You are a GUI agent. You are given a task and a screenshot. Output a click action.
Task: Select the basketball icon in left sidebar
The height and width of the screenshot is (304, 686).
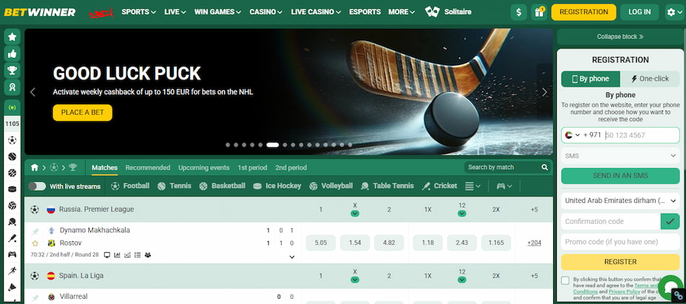point(12,173)
